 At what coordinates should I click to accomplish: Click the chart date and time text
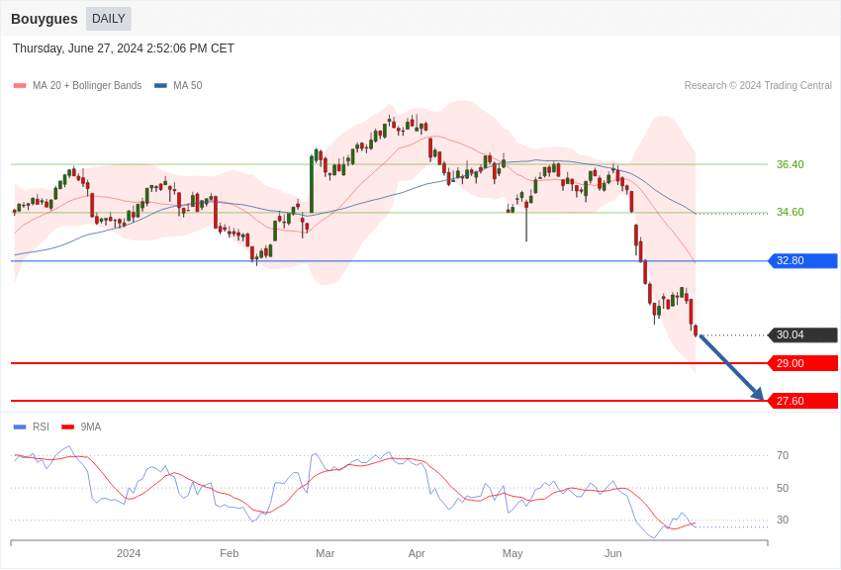click(x=124, y=48)
